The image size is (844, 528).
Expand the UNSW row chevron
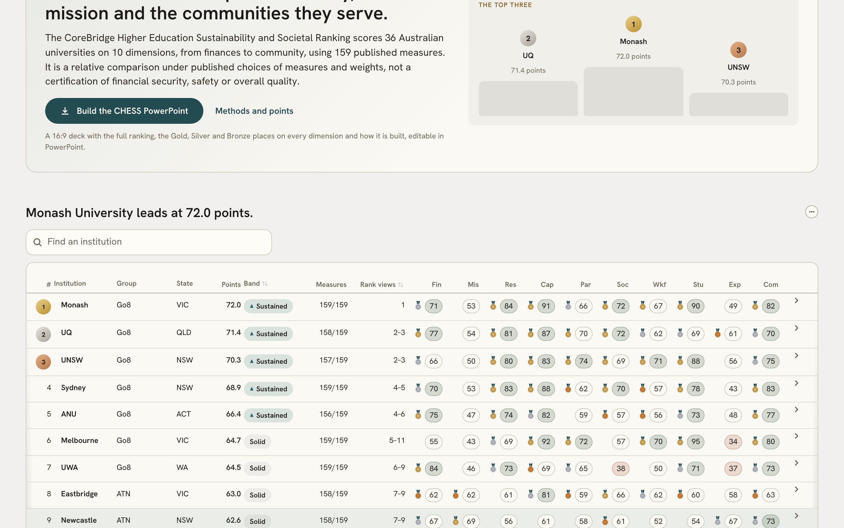[x=796, y=356]
